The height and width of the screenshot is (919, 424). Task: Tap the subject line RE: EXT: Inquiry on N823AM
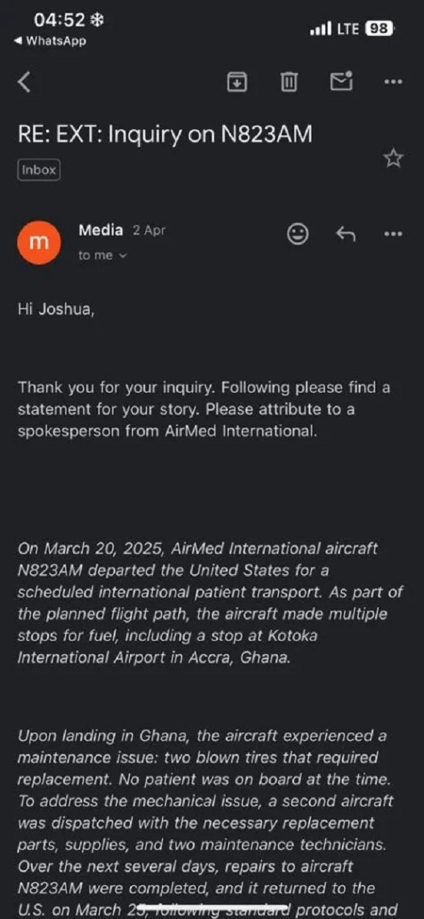(x=165, y=134)
